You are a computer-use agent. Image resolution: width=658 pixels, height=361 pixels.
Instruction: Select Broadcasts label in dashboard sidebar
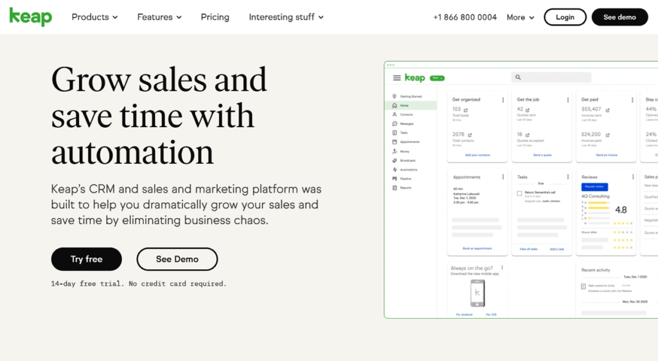pyautogui.click(x=407, y=161)
